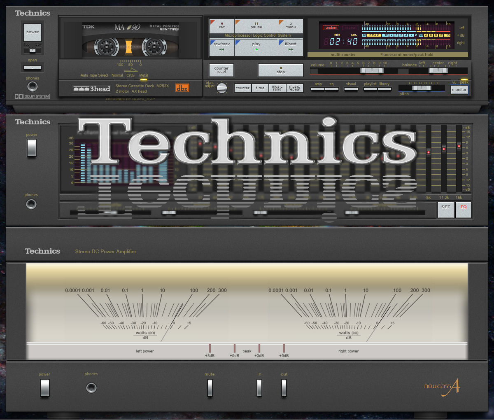Pause playback with the pause button
The width and height of the screenshot is (494, 420).
pyautogui.click(x=256, y=26)
